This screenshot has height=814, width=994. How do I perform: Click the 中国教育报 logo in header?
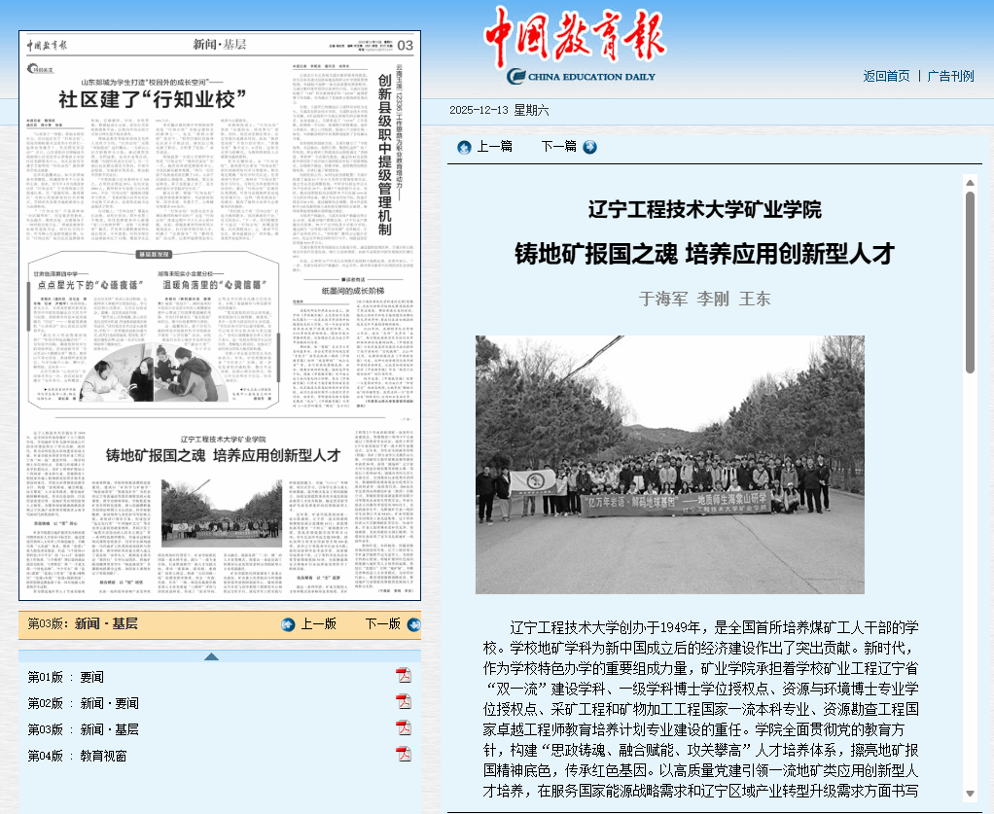(574, 39)
